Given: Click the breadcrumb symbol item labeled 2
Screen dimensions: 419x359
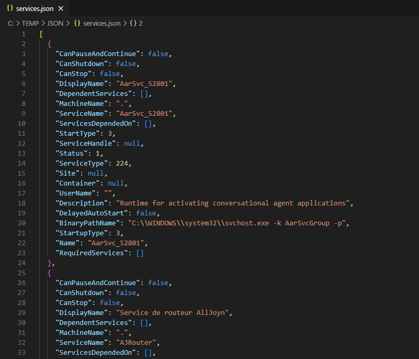Looking at the screenshot, I should pyautogui.click(x=141, y=23).
